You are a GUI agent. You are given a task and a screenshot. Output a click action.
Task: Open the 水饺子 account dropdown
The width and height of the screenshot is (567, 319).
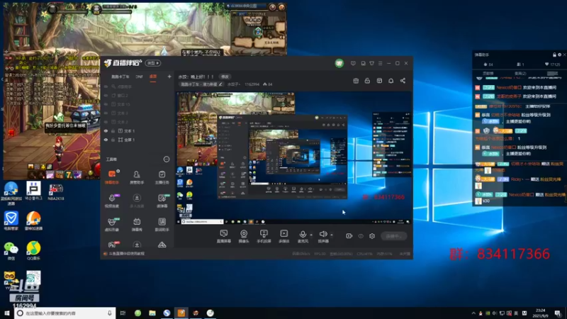[x=234, y=84]
